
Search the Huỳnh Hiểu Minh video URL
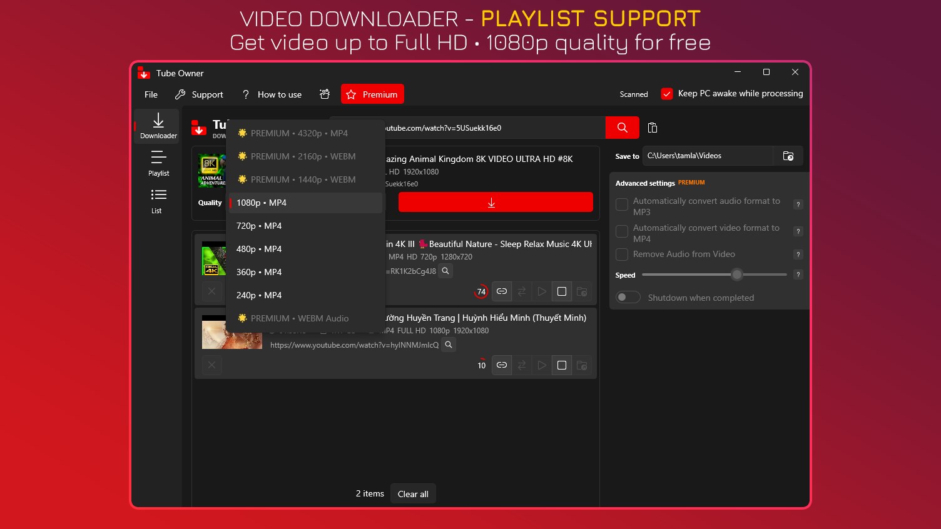pos(449,345)
